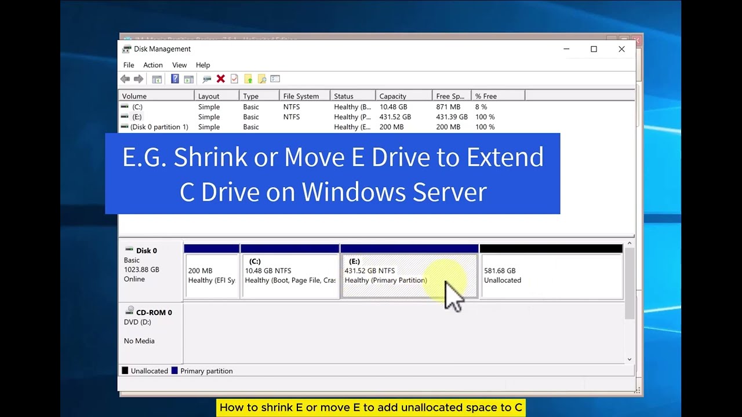
Task: Click the folder with magnifier Explore icon
Action: [x=262, y=79]
